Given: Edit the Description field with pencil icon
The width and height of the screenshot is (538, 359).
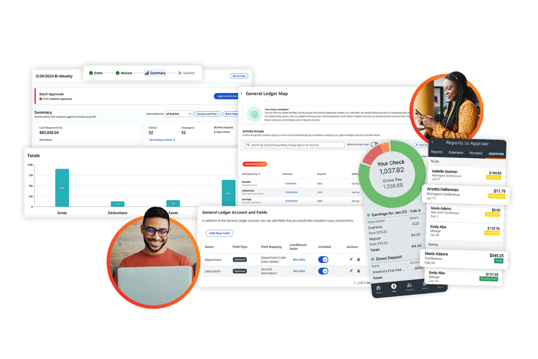Looking at the screenshot, I should (351, 271).
